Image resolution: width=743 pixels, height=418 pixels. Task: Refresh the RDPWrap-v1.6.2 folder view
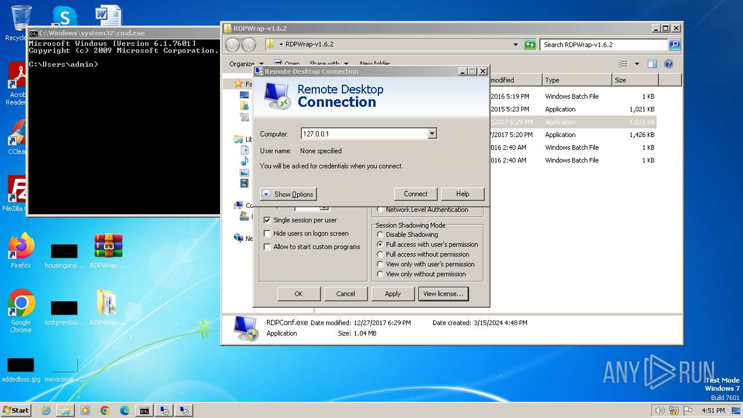(x=530, y=45)
